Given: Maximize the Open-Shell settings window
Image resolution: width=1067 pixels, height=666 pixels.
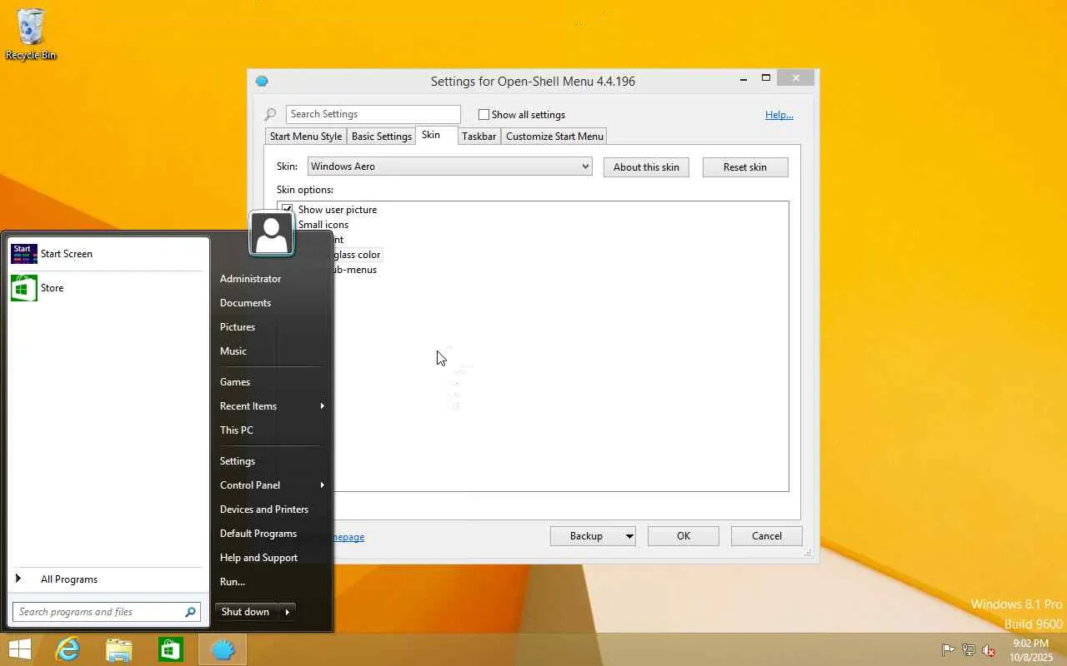Looking at the screenshot, I should (766, 78).
